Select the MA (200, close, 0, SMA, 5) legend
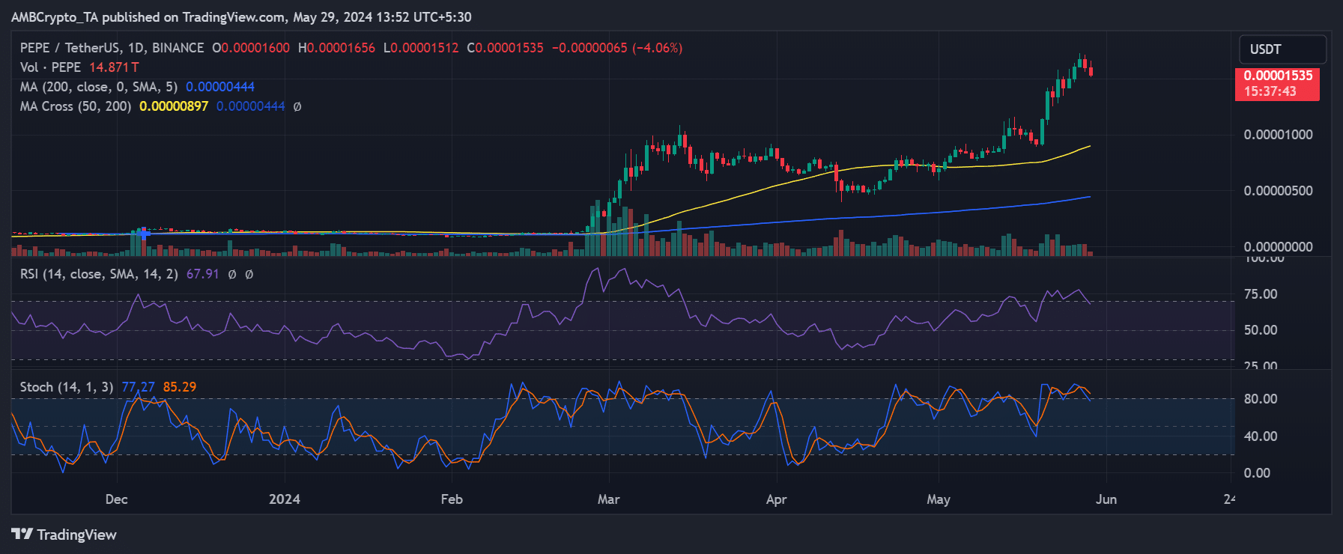The width and height of the screenshot is (1343, 554). [x=99, y=87]
